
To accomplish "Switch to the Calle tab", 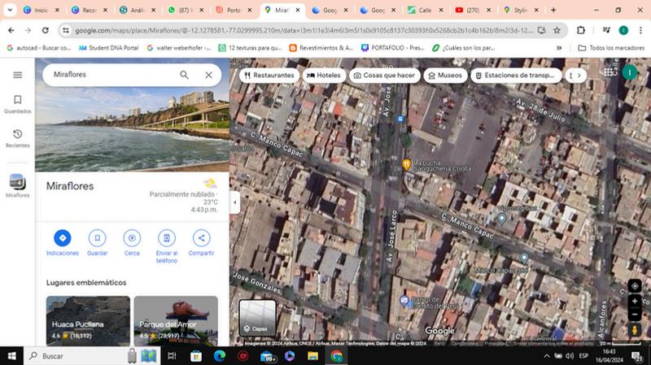I will [x=425, y=10].
